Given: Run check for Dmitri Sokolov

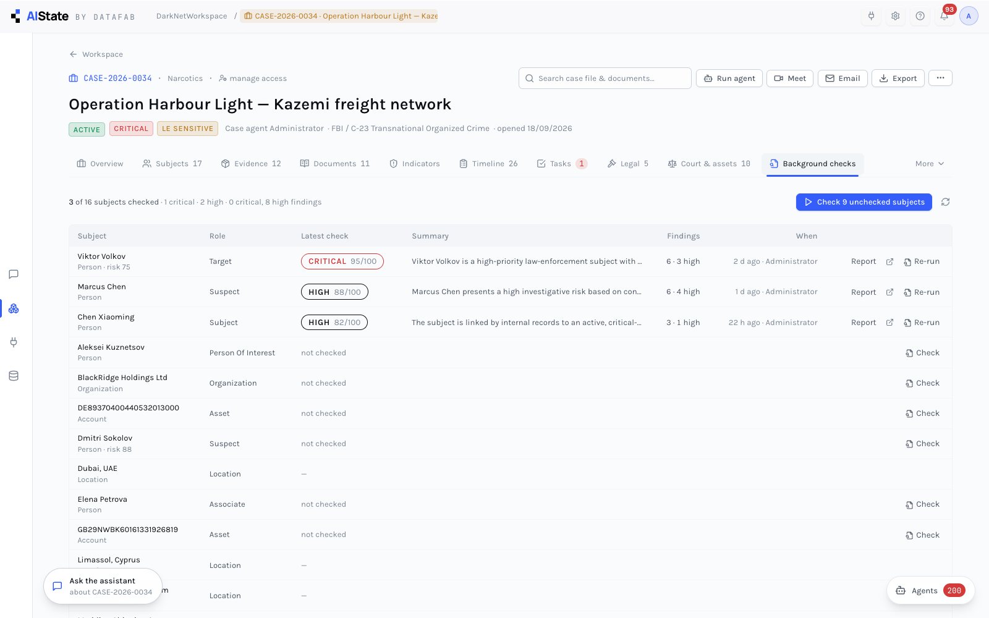Looking at the screenshot, I should click(922, 444).
